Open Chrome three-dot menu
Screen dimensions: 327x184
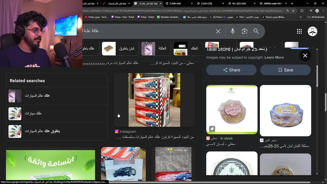point(323,11)
